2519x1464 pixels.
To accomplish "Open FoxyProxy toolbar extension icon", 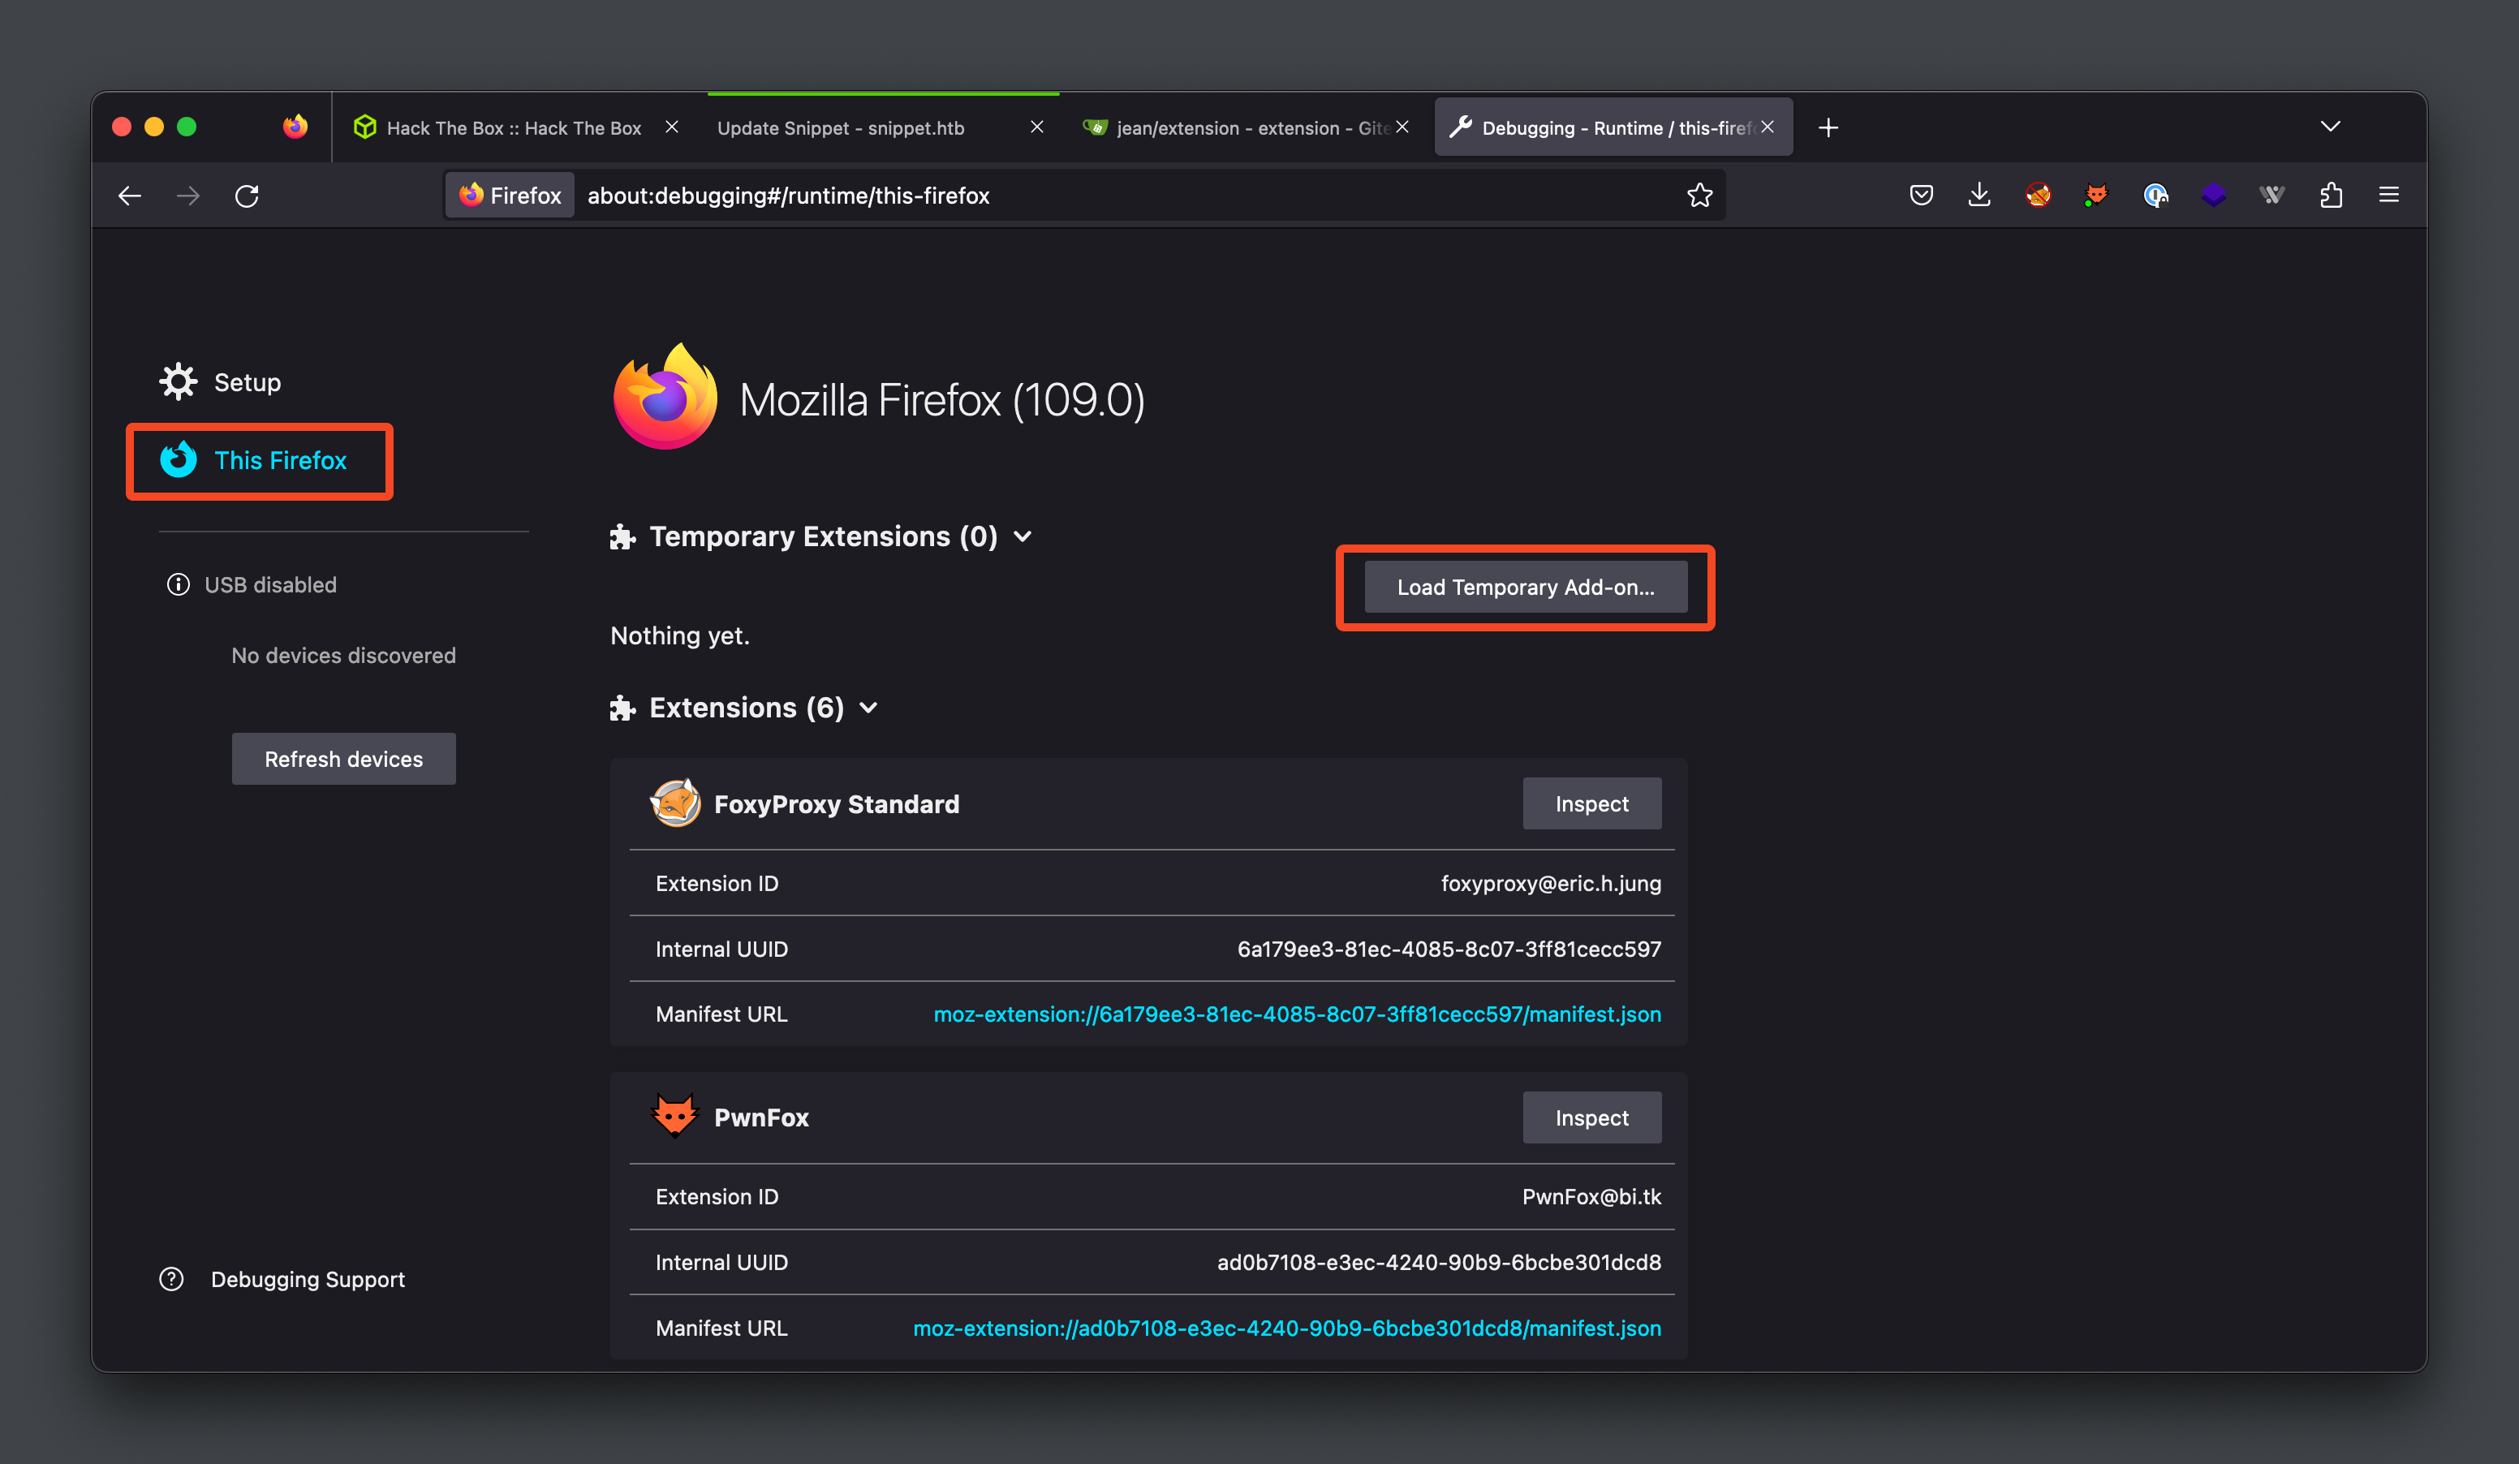I will click(2037, 195).
